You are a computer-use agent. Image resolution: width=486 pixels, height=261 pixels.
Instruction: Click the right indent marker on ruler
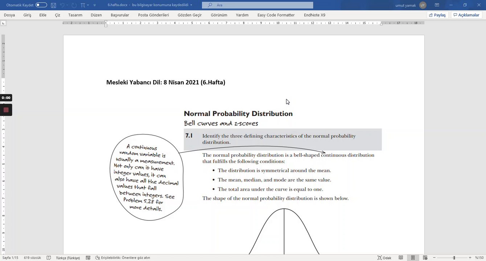381,24
